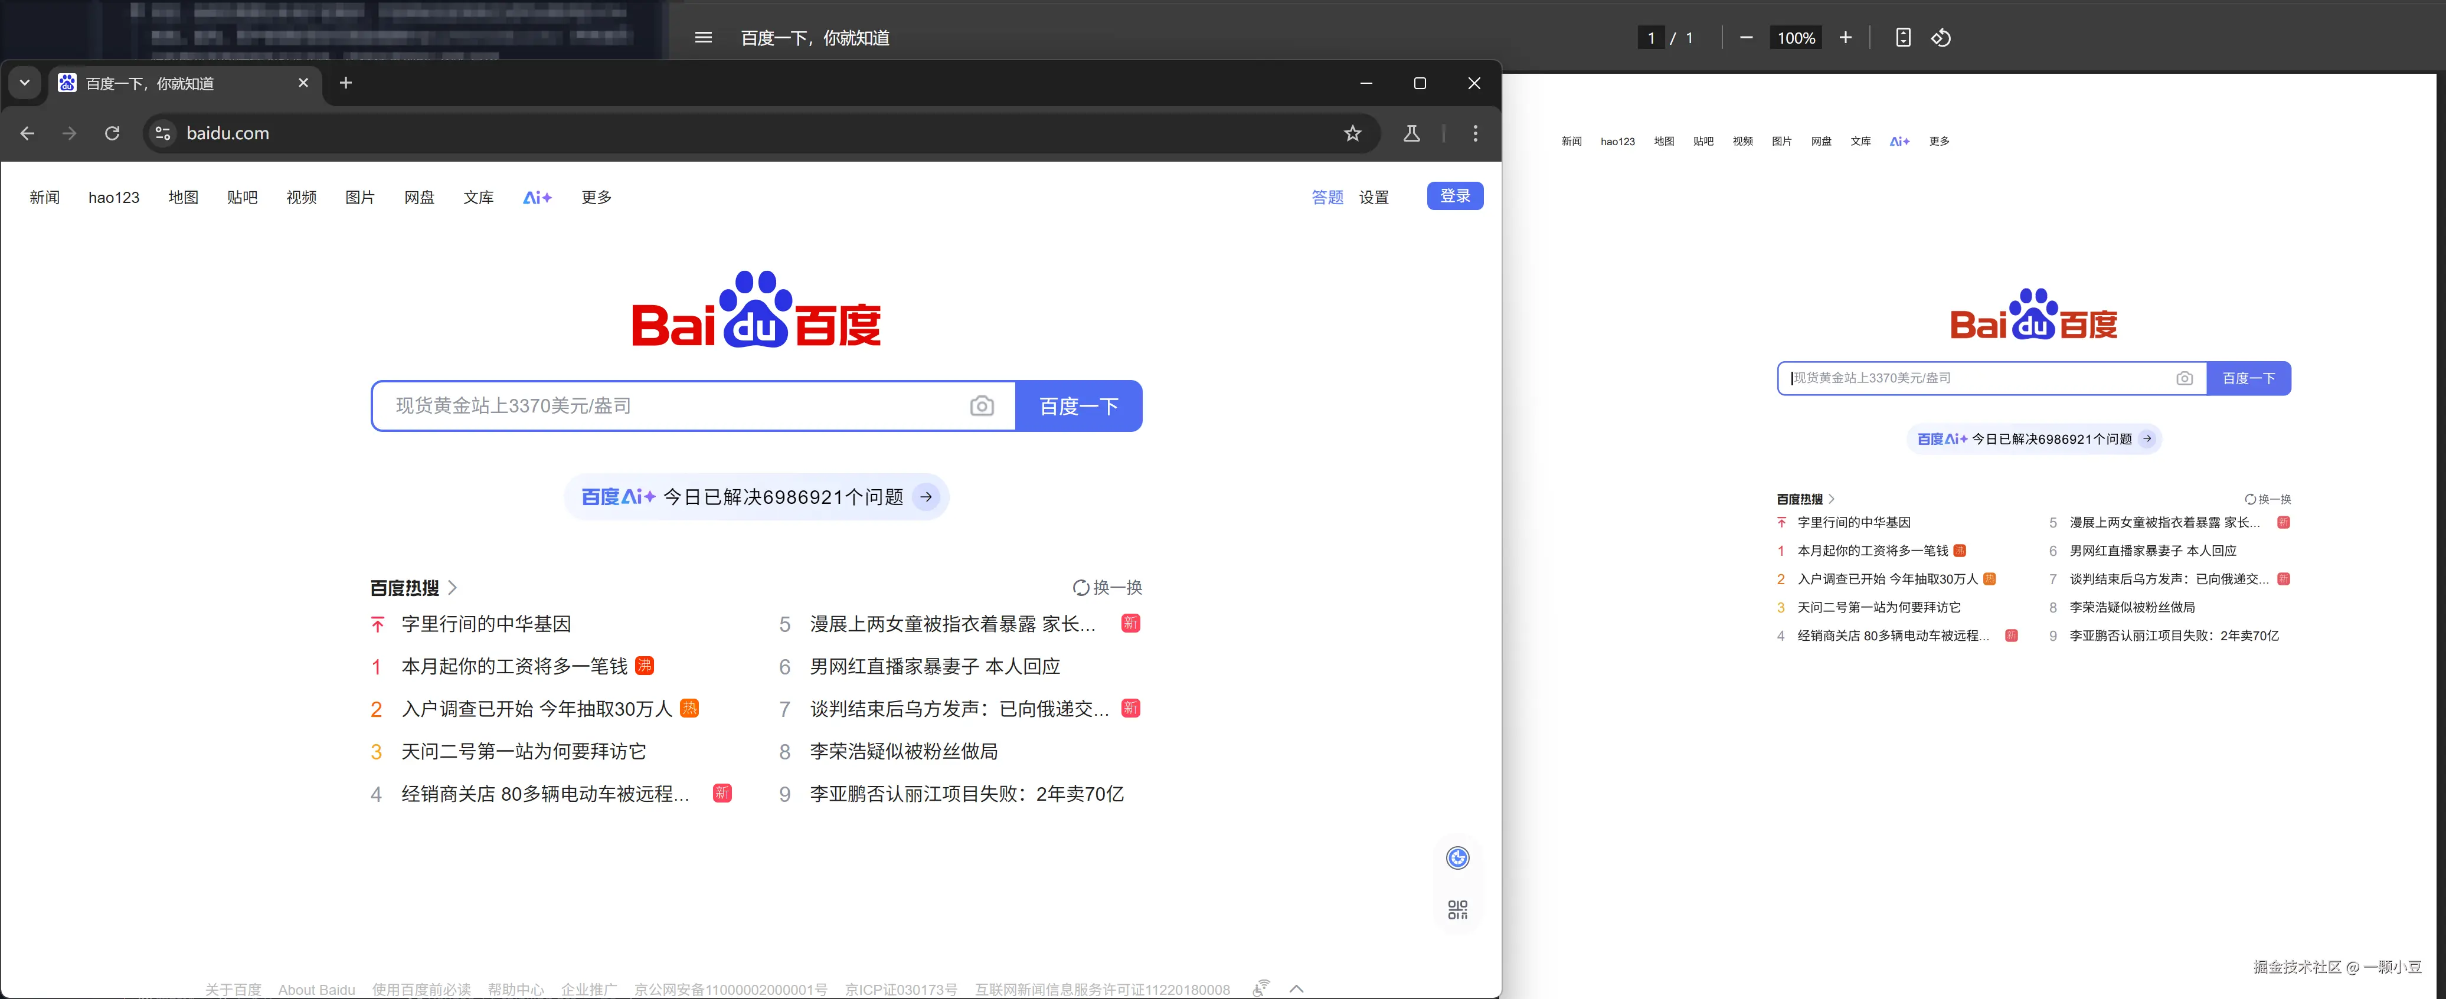Zoom out the PDF with the minus button

pos(1745,38)
